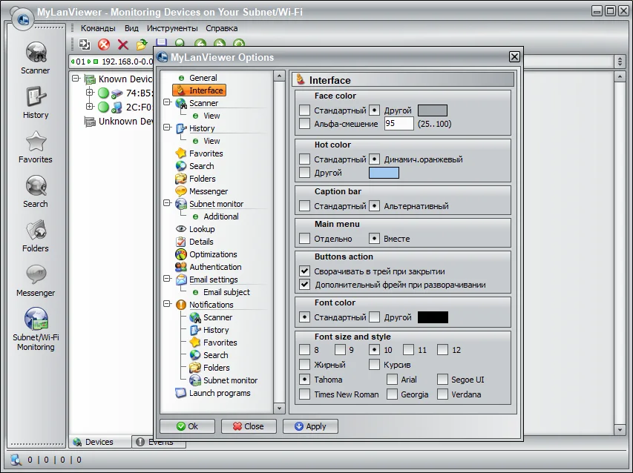Select Authentication in the options tree

[209, 267]
